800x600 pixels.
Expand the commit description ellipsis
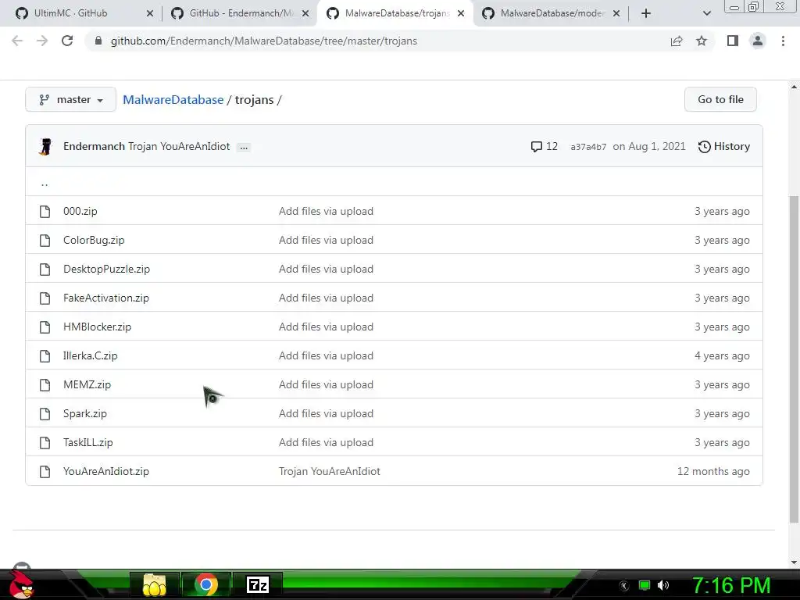pyautogui.click(x=244, y=148)
